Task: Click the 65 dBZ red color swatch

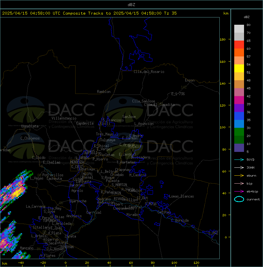Action: (239, 45)
